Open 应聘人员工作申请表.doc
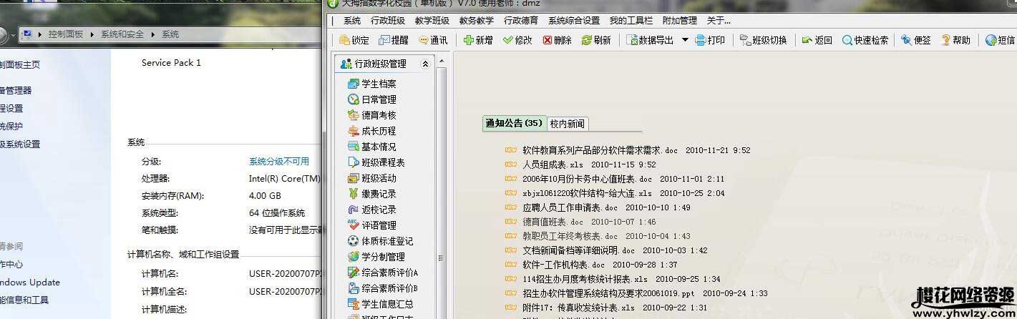Image resolution: width=1017 pixels, height=319 pixels. pos(570,207)
